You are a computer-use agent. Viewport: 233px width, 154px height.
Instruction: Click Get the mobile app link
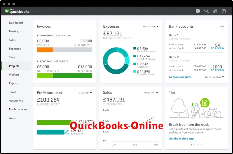click(x=181, y=139)
